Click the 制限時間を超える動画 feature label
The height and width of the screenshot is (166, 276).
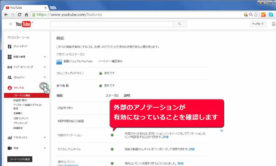tap(71, 121)
